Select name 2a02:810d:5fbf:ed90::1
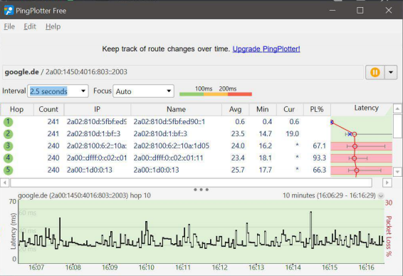The height and width of the screenshot is (276, 403). [169, 121]
